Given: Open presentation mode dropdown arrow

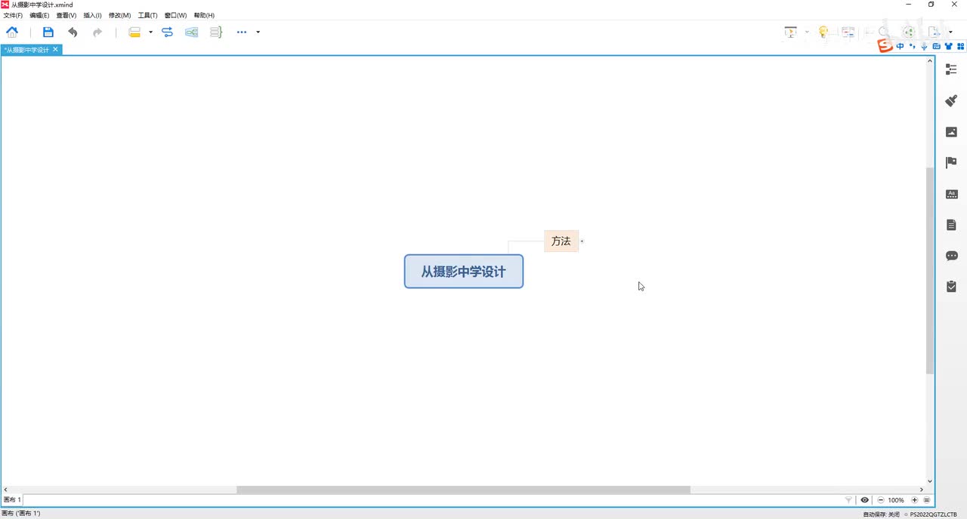Looking at the screenshot, I should click(x=807, y=32).
